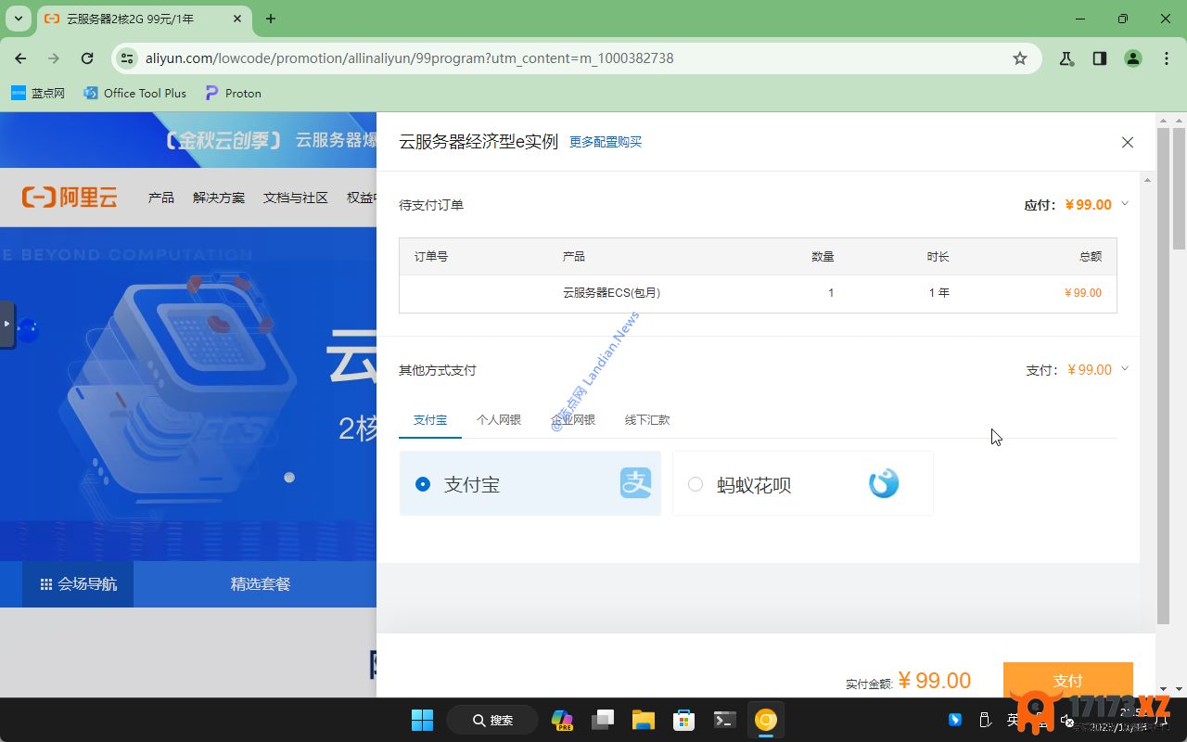Open the Copilot taskbar icon
Viewport: 1187px width, 742px height.
click(562, 720)
